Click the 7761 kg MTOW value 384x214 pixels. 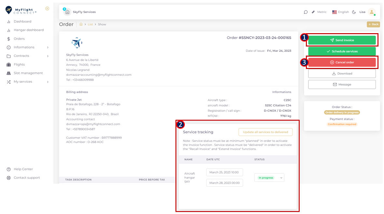pyautogui.click(x=285, y=116)
